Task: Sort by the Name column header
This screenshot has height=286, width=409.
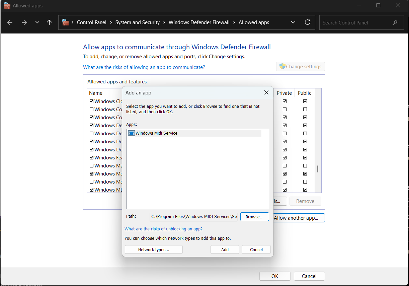Action: tap(96, 93)
